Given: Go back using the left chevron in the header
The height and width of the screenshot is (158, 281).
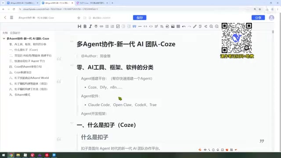Looking at the screenshot, I should [x=5, y=18].
